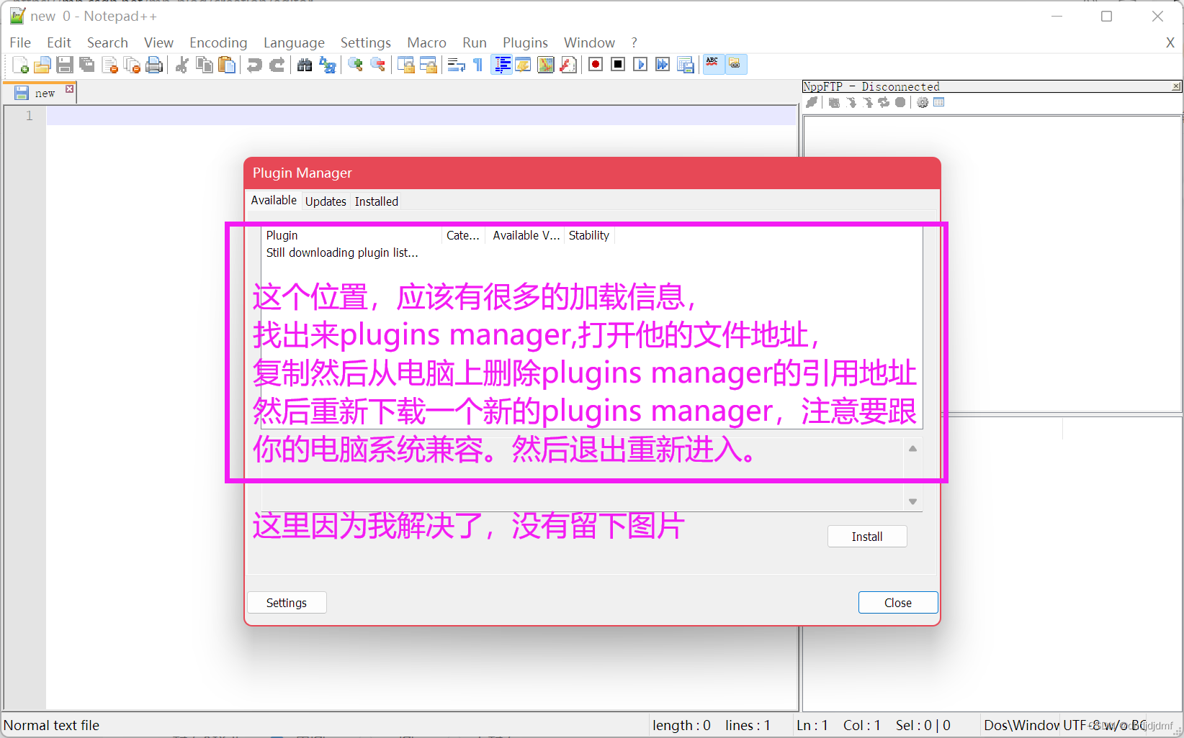Toggle synchronize vertical scrolling

(x=407, y=64)
